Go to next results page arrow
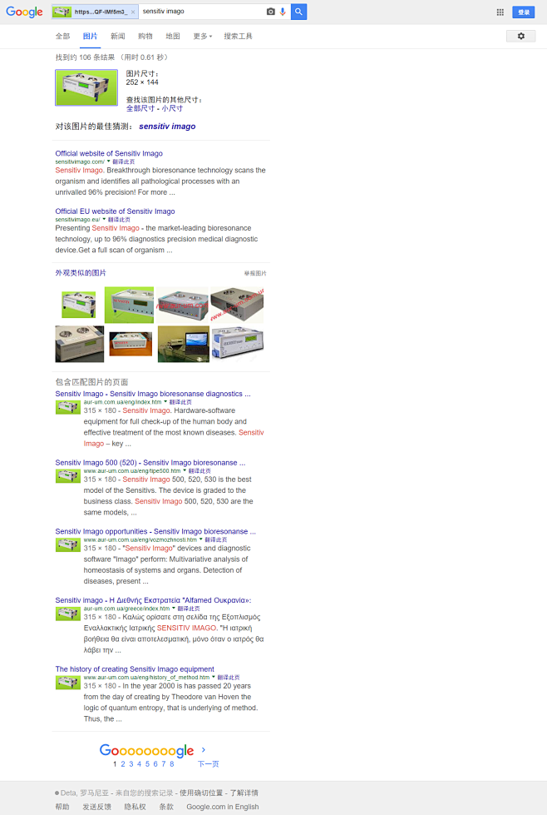Viewport: 547px width, 815px height. coord(204,750)
